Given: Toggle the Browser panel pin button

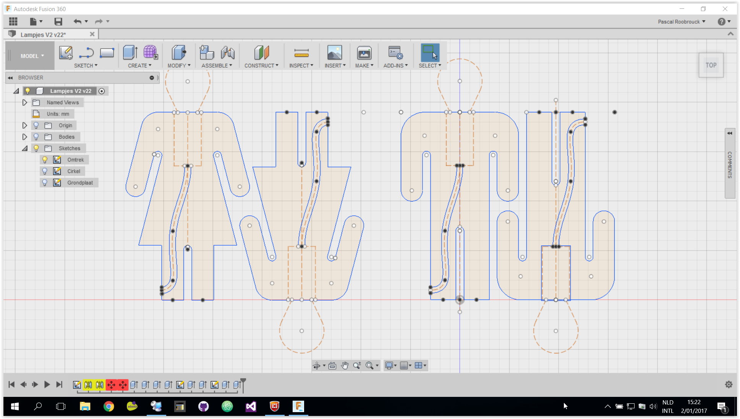Looking at the screenshot, I should coord(152,78).
